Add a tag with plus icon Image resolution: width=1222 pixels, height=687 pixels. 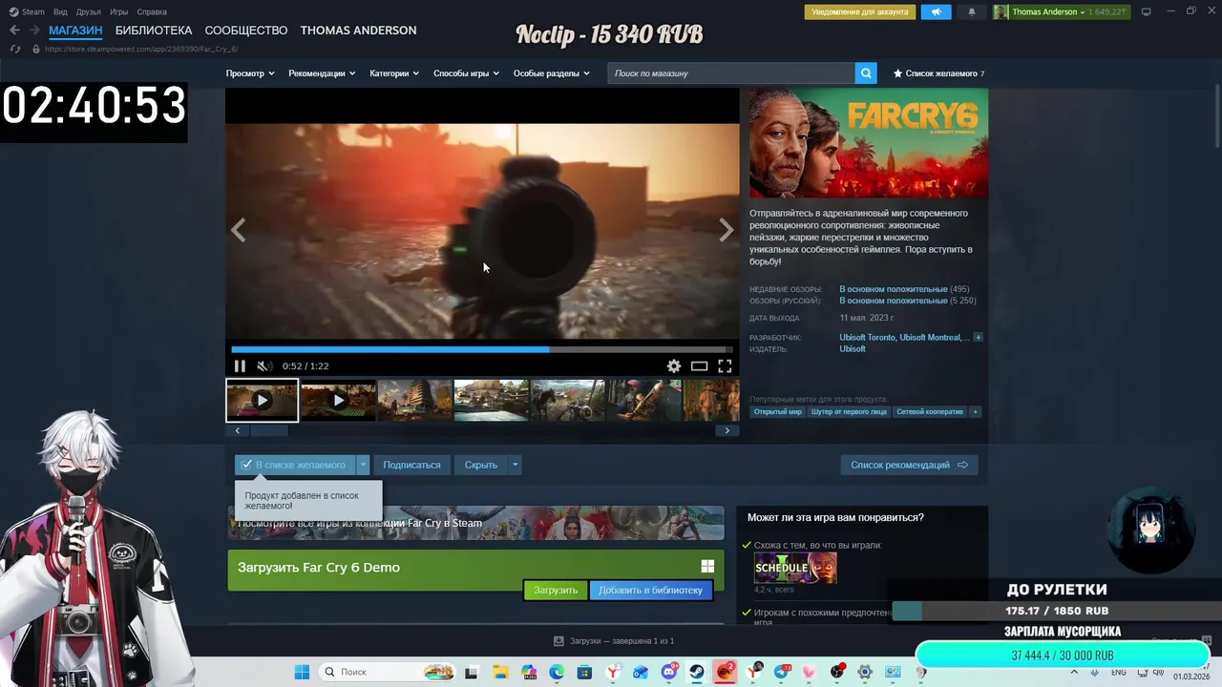(975, 412)
